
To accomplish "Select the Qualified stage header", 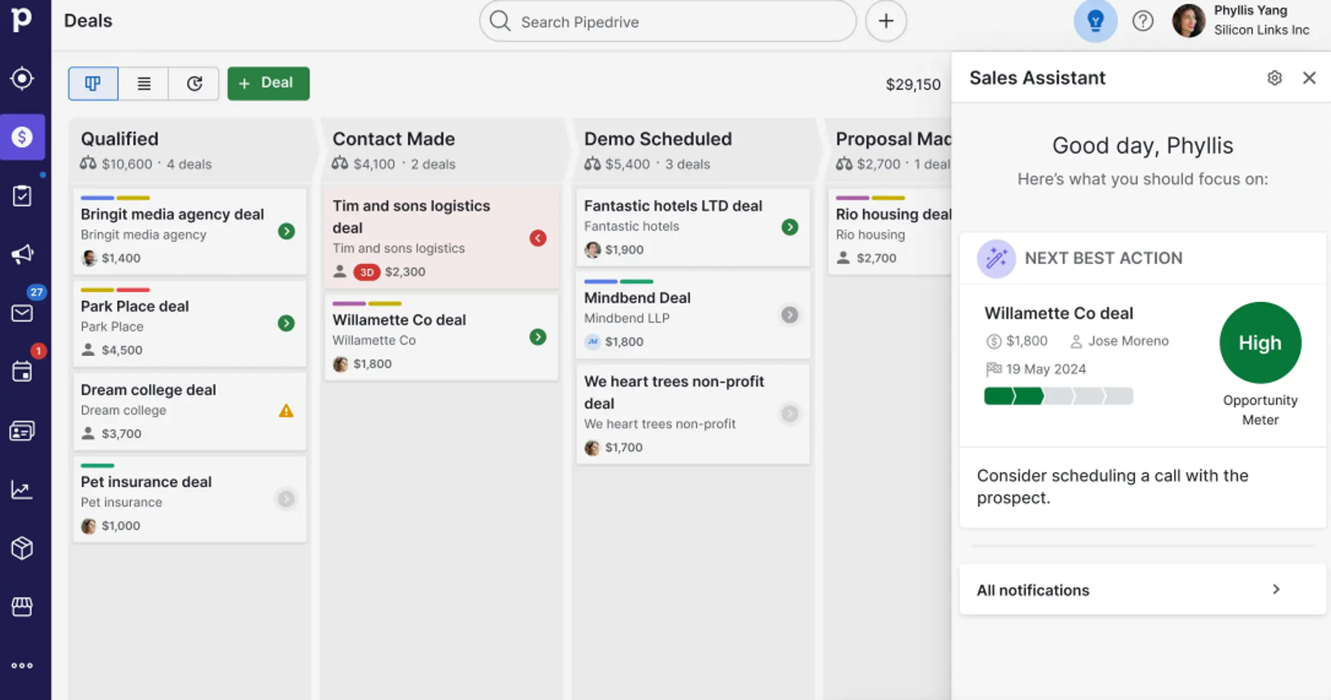I will (x=190, y=150).
